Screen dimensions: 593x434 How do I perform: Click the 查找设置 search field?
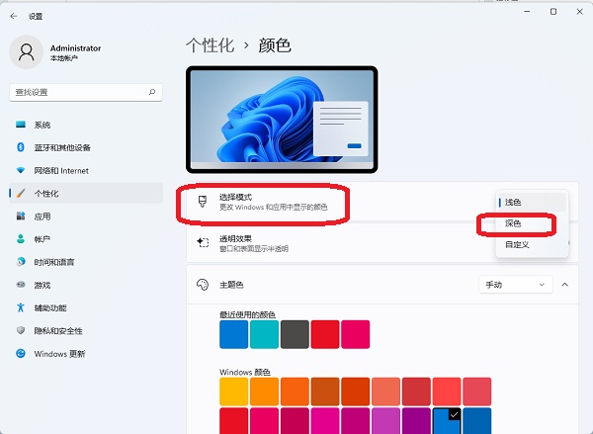pos(79,91)
